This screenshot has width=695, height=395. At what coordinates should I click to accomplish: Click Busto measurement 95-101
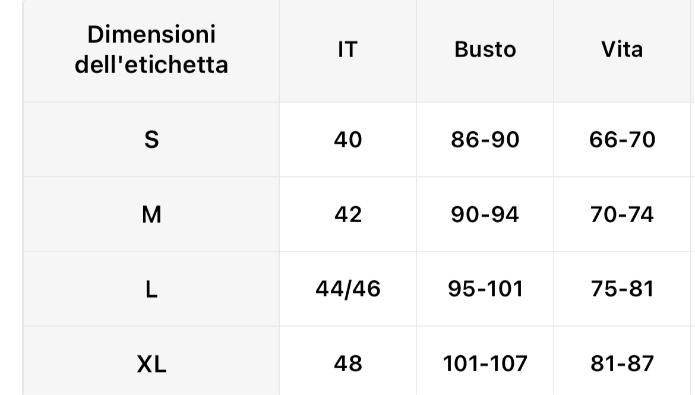click(485, 289)
